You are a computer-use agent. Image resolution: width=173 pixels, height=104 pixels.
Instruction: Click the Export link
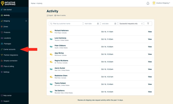tap(50, 15)
